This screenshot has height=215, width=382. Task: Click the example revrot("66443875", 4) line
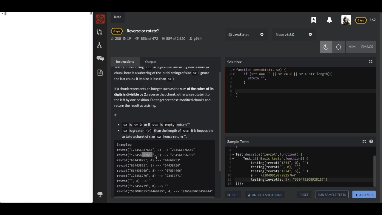click(x=149, y=160)
